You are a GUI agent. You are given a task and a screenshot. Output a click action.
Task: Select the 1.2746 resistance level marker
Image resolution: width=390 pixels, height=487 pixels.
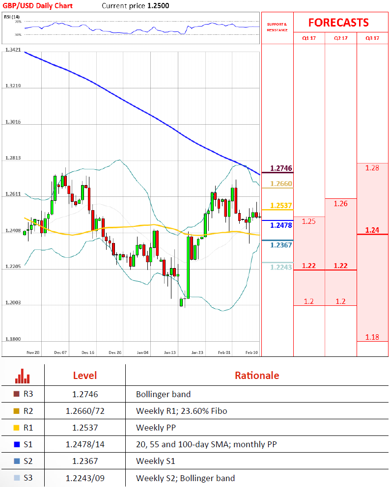282,168
